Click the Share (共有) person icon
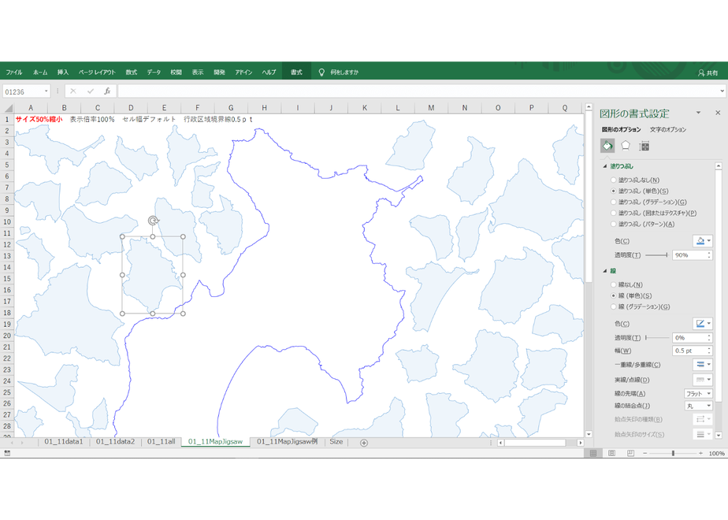Screen dimensions: 728x520 (701, 73)
